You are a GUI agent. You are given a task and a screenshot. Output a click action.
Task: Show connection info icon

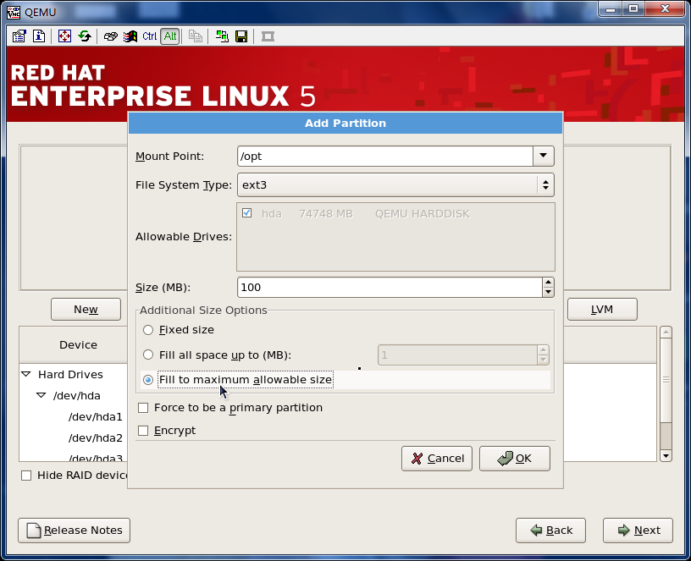tap(39, 36)
